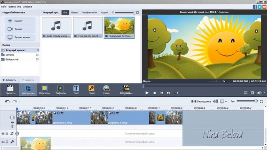267x150 pixels.
Task: Open the audio mixer icon
Action: click(x=216, y=101)
